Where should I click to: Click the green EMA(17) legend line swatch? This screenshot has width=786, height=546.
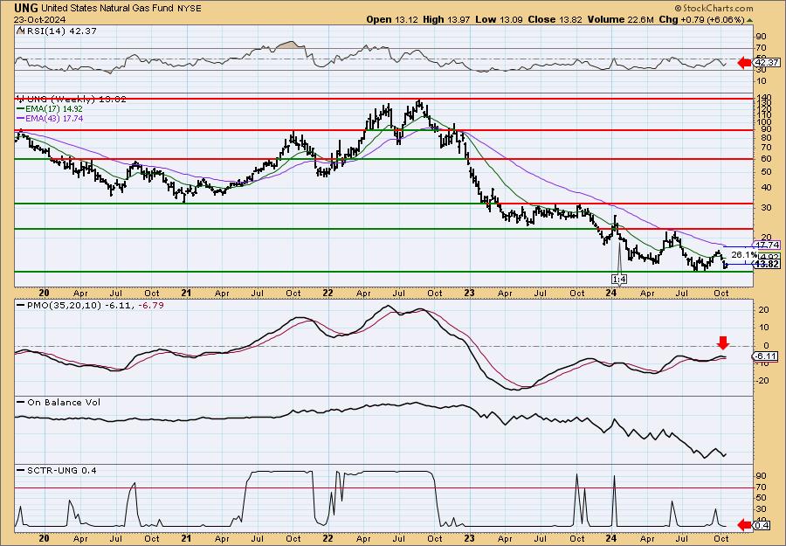coord(20,109)
